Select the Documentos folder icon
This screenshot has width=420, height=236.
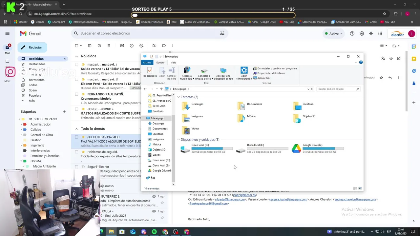coord(241,105)
